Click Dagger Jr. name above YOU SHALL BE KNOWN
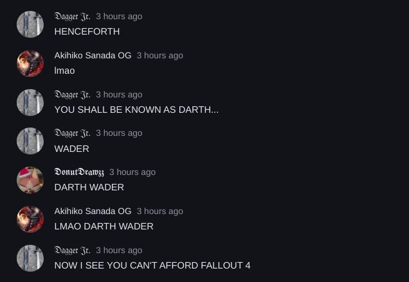 tap(72, 95)
